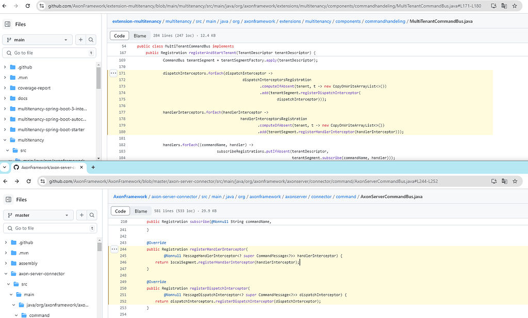Click the axonserver breadcrumb in lower window

point(295,196)
